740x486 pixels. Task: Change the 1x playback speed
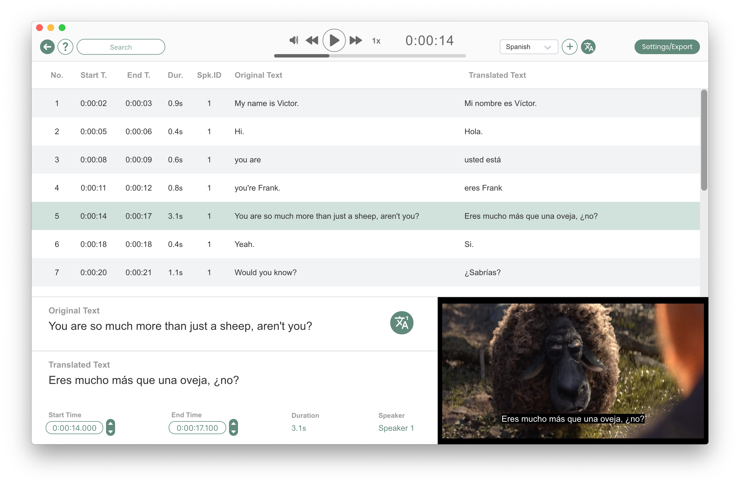point(376,41)
